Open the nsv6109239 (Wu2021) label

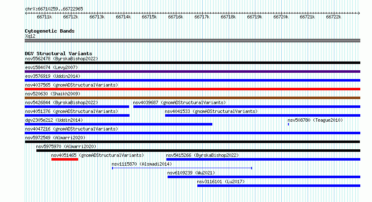(x=191, y=173)
